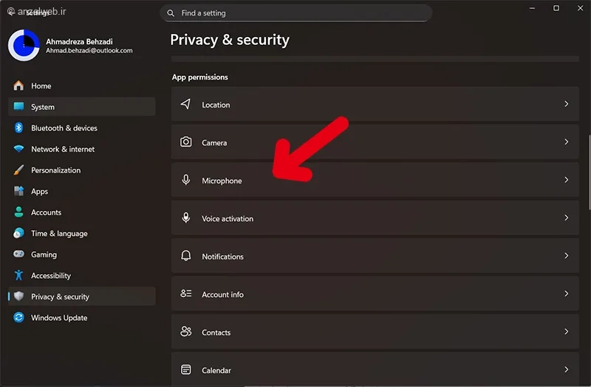
Task: Click the Windows Update icon in sidebar
Action: (x=18, y=318)
